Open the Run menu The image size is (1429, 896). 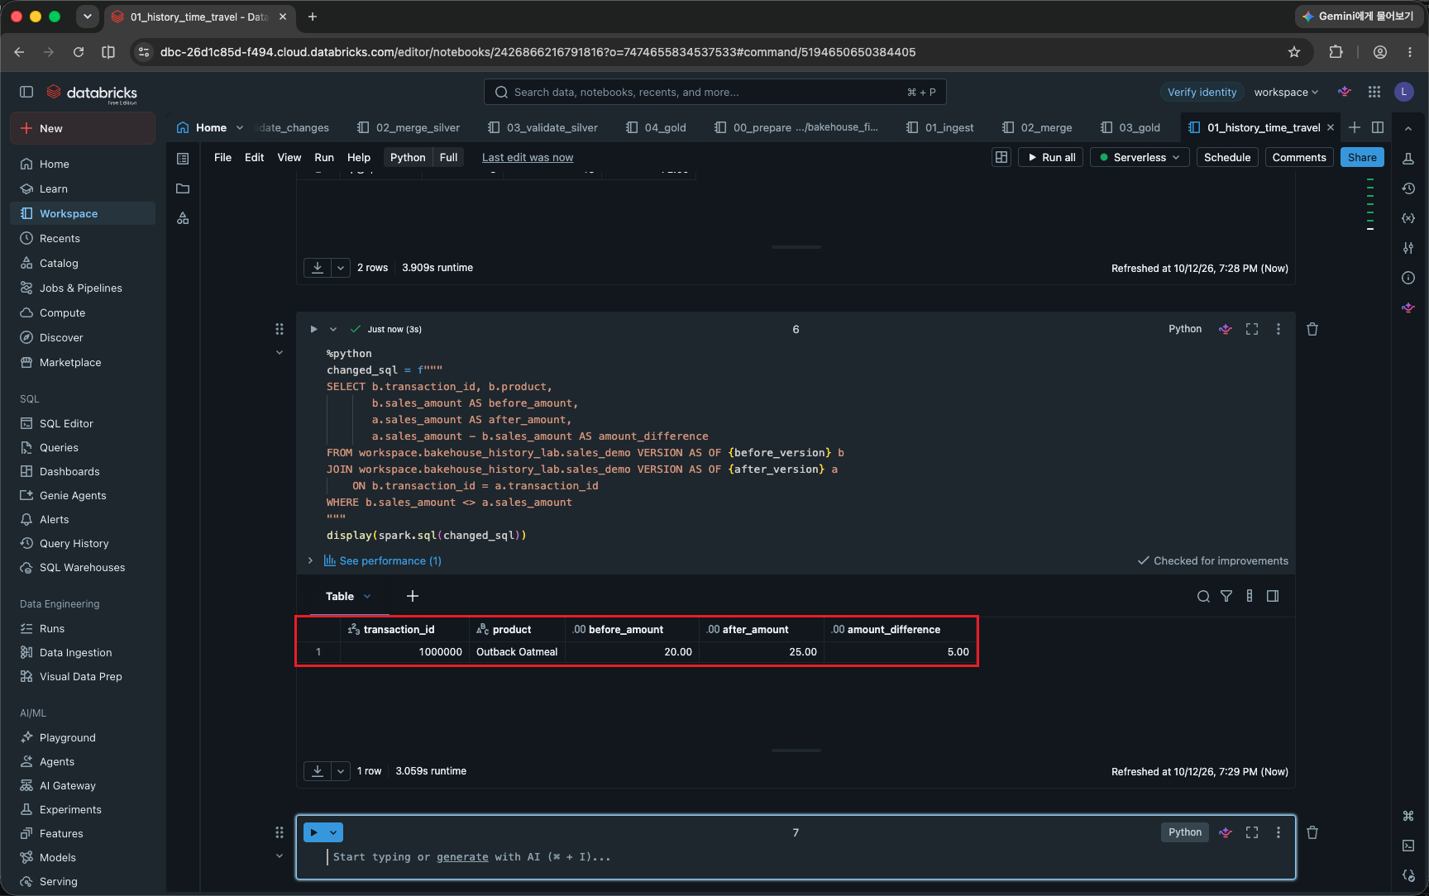(324, 157)
